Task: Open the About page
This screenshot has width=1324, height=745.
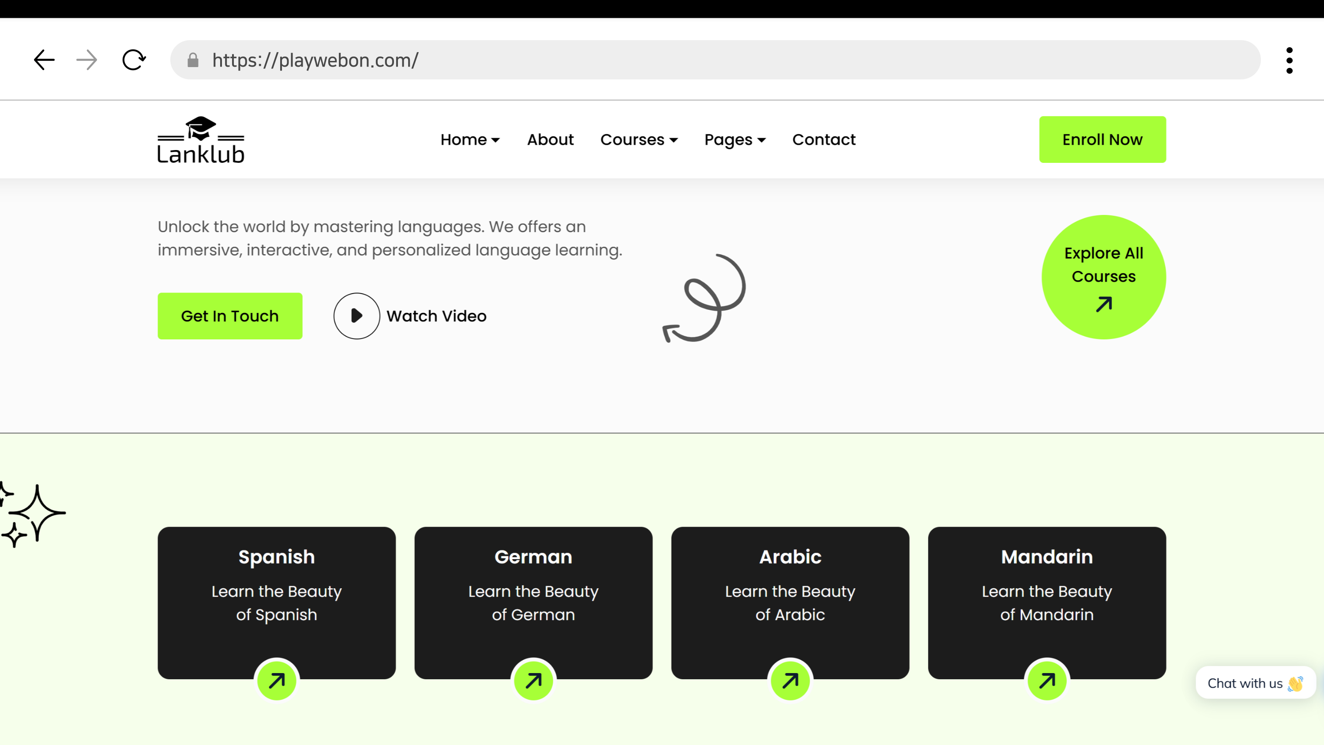Action: (550, 140)
